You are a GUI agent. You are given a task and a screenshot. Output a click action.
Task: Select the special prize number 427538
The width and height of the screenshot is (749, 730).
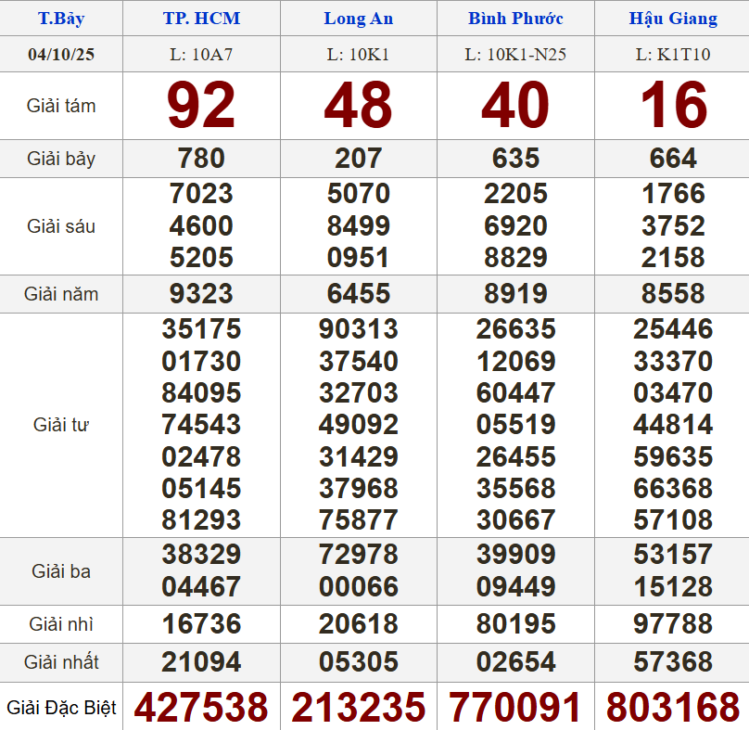coord(201,708)
